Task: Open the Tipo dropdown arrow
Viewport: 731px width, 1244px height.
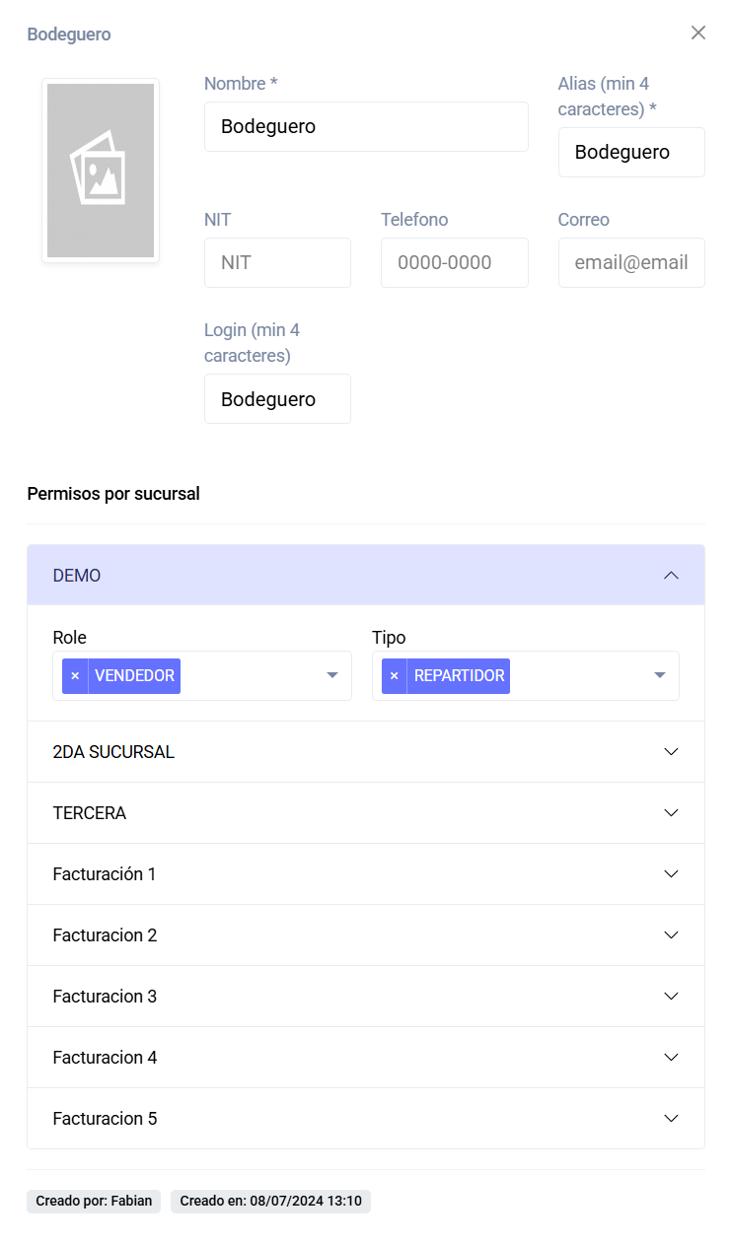Action: pyautogui.click(x=660, y=675)
